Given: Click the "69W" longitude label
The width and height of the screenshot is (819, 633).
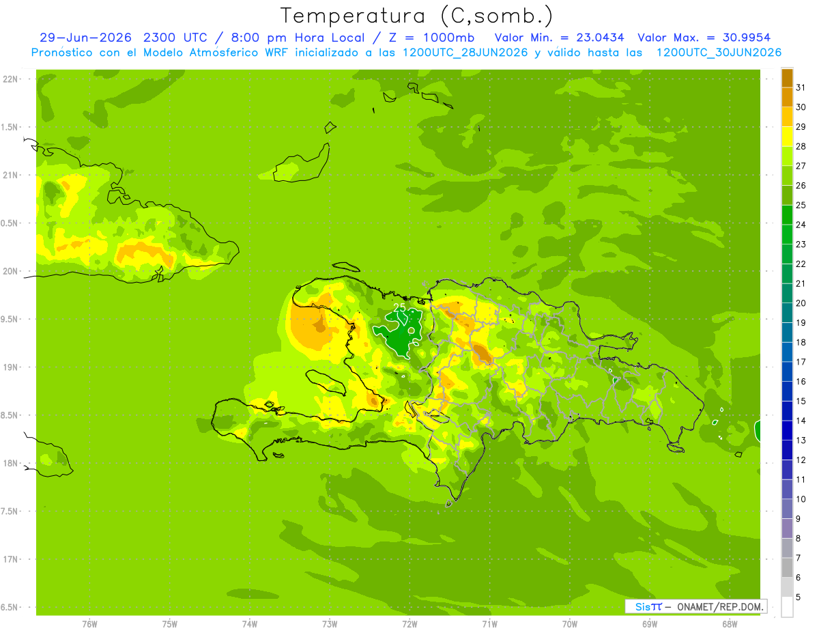Looking at the screenshot, I should coord(650,624).
